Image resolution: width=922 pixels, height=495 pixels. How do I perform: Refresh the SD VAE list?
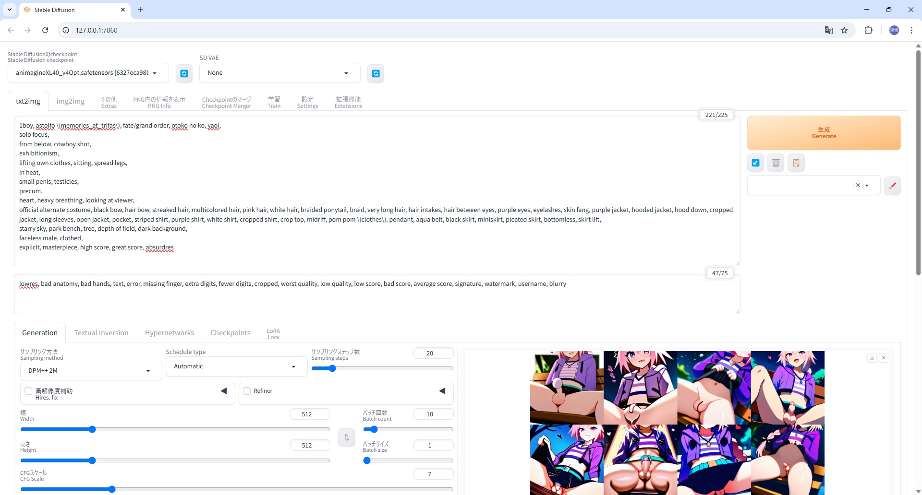click(376, 73)
